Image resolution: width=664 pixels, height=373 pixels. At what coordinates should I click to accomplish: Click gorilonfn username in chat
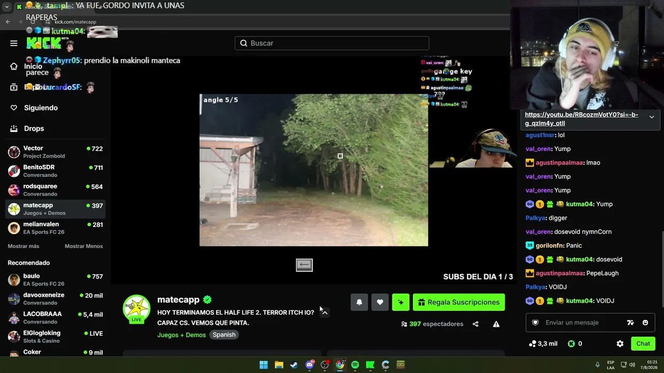click(x=549, y=246)
